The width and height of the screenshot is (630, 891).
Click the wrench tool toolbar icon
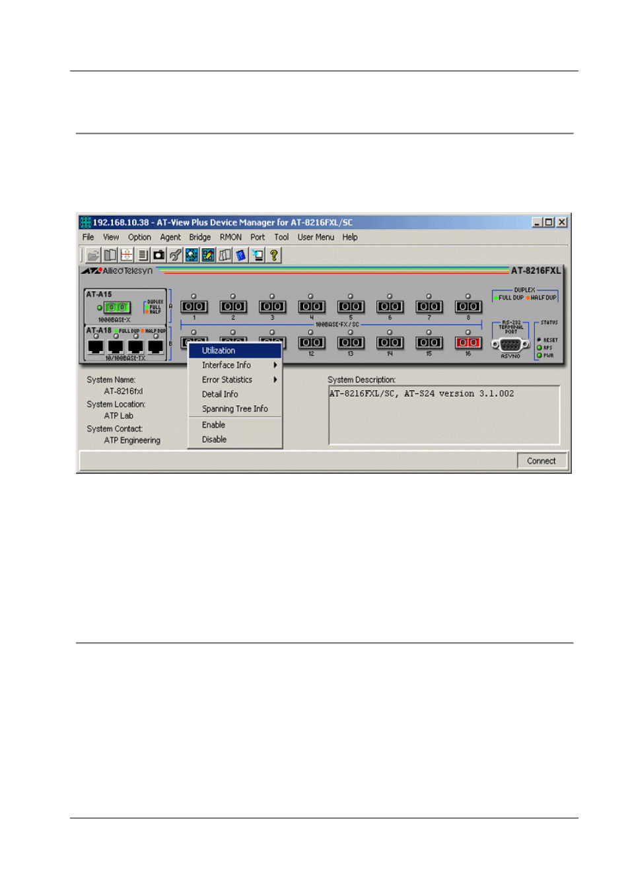175,255
